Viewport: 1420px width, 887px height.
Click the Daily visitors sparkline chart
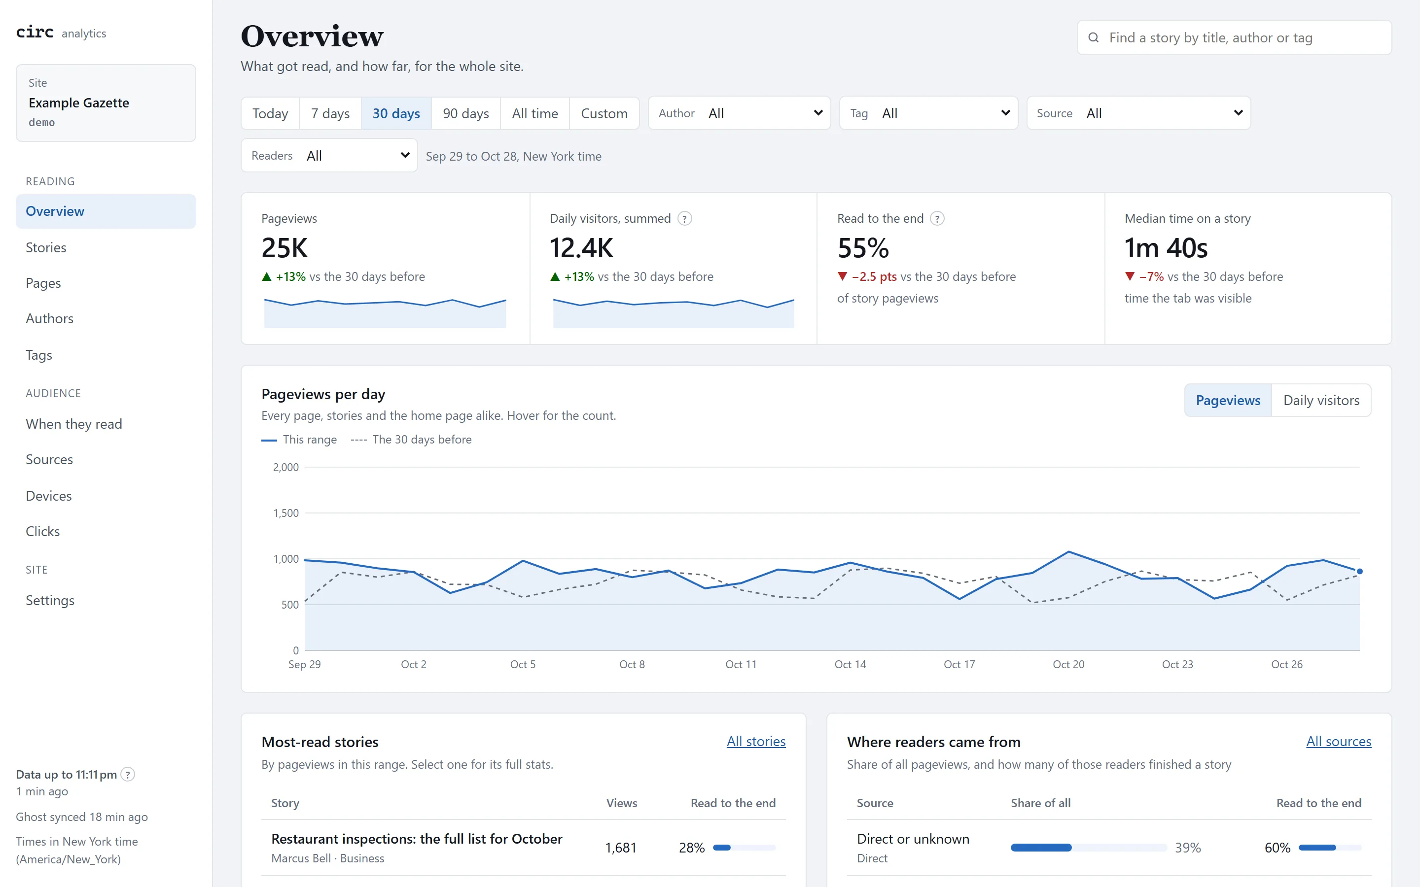(x=673, y=313)
